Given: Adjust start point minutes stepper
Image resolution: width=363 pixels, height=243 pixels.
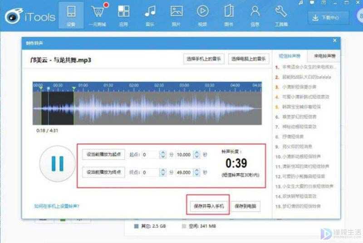Looking at the screenshot, I should pyautogui.click(x=163, y=155).
